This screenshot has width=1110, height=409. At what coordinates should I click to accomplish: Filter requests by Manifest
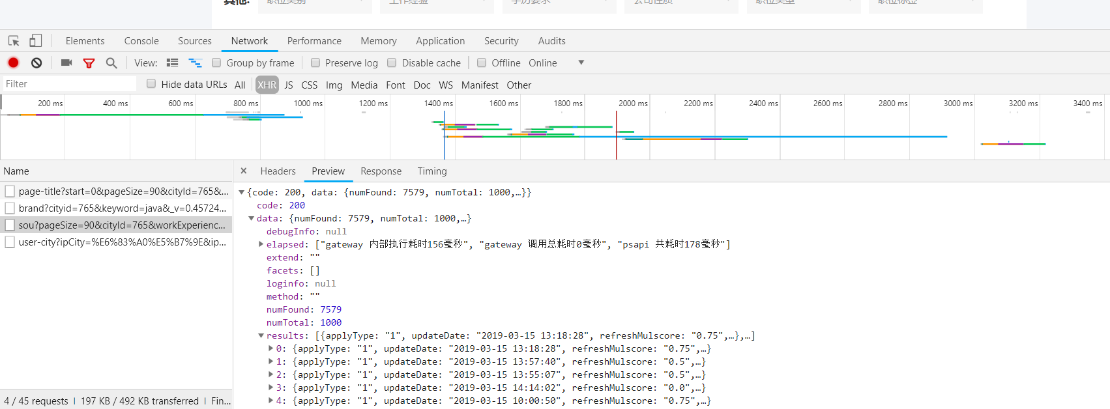480,85
